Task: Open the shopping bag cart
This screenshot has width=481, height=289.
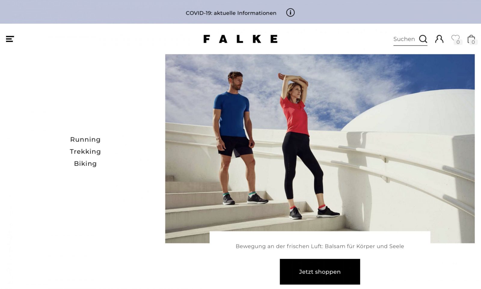Action: tap(471, 39)
